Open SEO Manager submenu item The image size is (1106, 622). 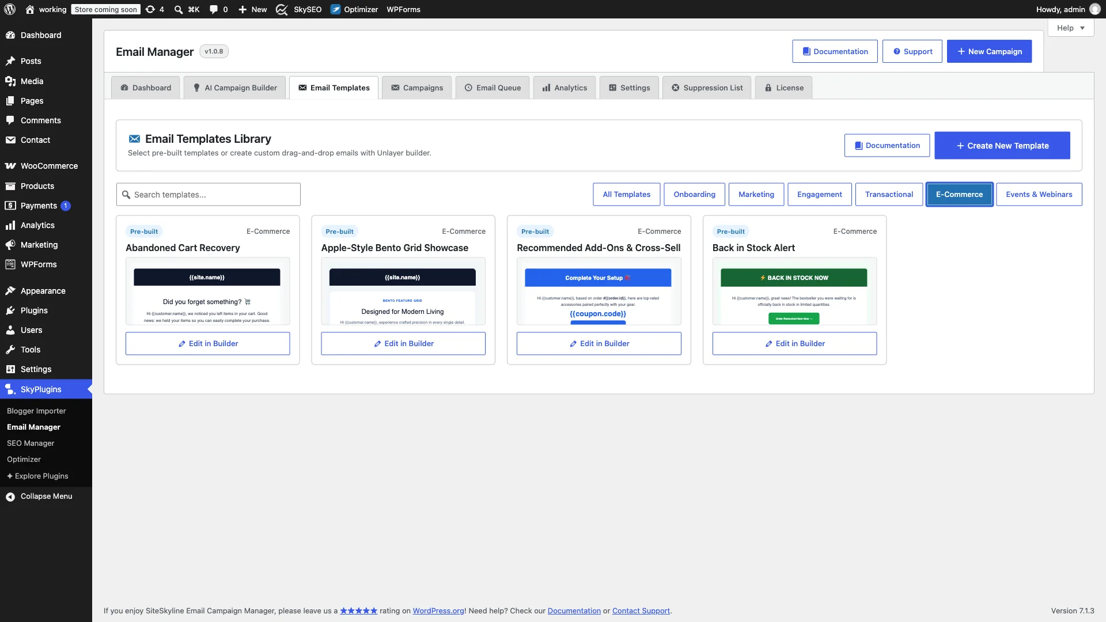pos(31,443)
